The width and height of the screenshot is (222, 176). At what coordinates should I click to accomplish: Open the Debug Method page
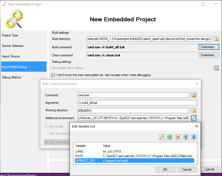pos(11,77)
